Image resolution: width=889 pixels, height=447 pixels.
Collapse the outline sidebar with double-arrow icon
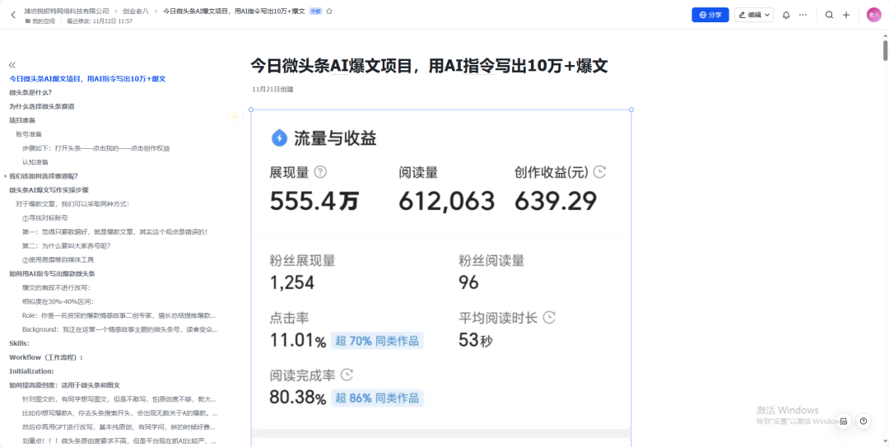[12, 65]
